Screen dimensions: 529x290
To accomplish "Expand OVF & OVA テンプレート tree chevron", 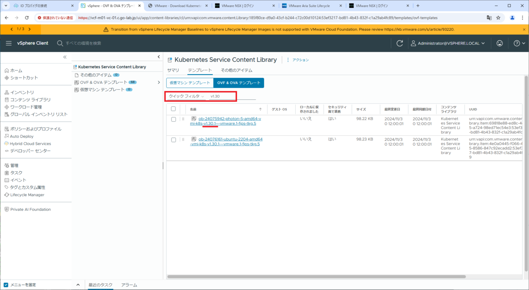I will [159, 82].
